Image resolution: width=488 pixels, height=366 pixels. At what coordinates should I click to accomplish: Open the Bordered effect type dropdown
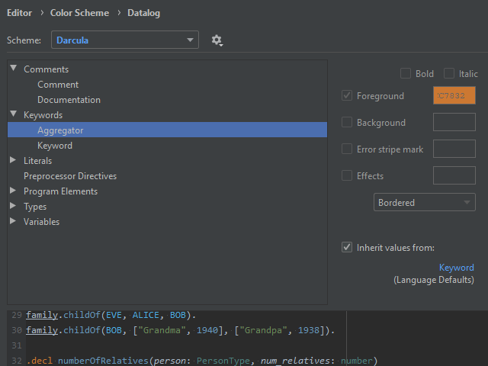tap(425, 202)
